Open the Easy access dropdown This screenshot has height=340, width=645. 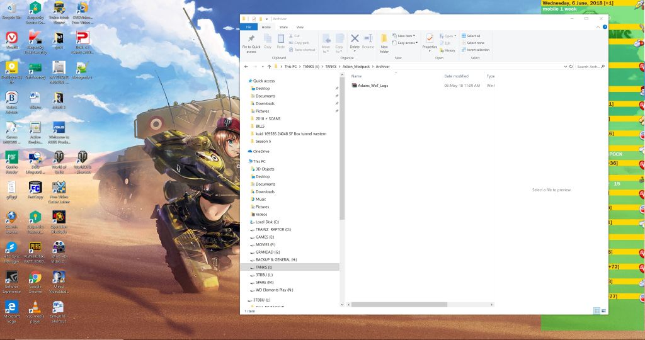[405, 43]
